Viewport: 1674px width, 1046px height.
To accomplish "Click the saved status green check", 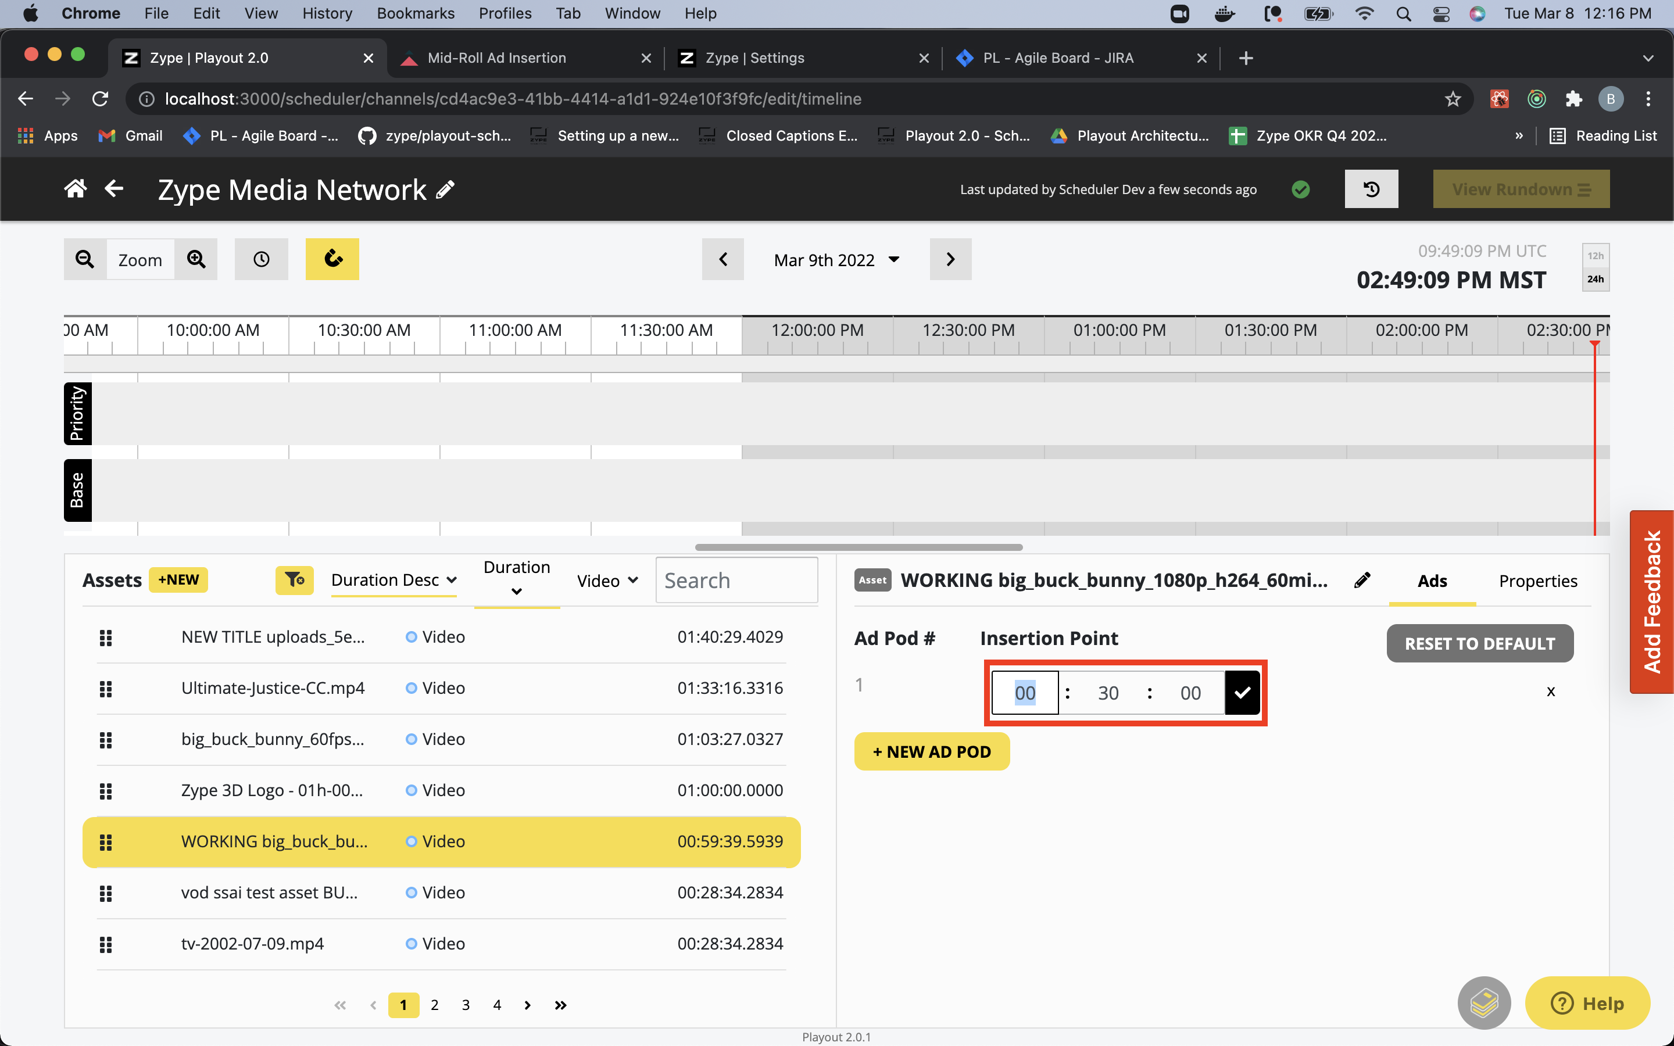I will tap(1300, 189).
